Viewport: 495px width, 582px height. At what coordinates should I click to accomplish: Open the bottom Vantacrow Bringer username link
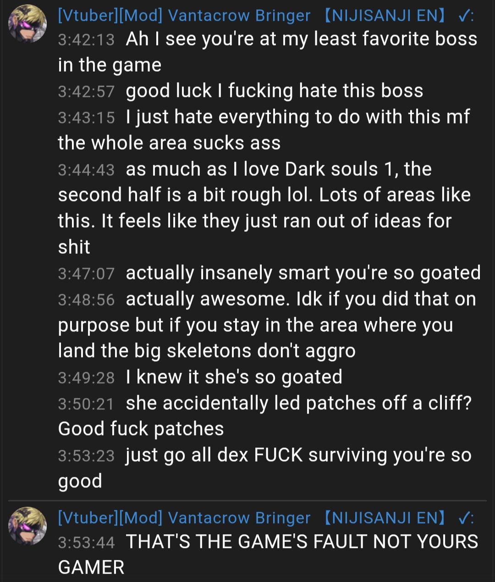[x=266, y=518]
